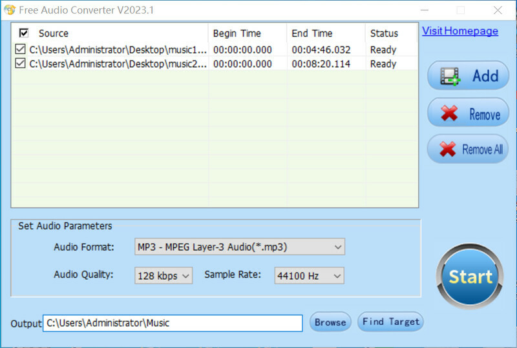The width and height of the screenshot is (517, 348).
Task: Click the Find Target button
Action: tap(391, 322)
